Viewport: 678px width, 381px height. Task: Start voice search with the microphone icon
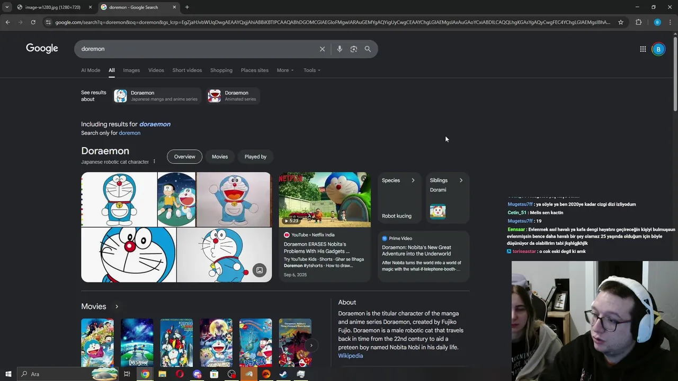[340, 49]
